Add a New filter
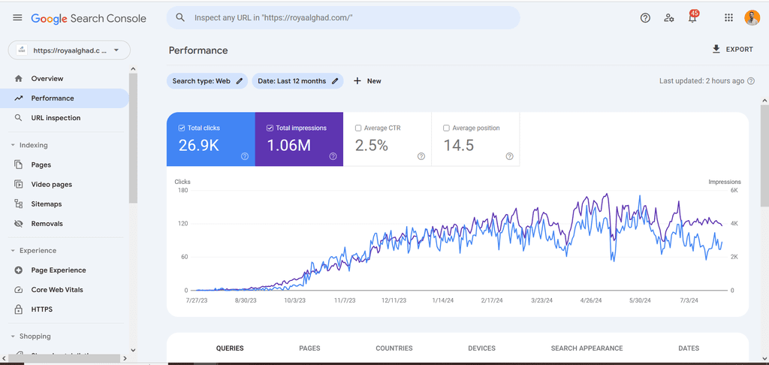Screen dimensions: 769x365 point(367,81)
